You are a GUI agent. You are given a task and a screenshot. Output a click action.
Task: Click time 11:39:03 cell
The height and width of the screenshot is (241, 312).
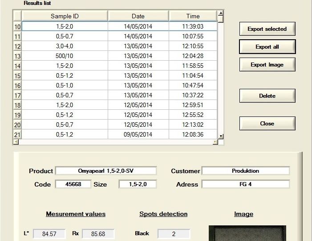(193, 26)
